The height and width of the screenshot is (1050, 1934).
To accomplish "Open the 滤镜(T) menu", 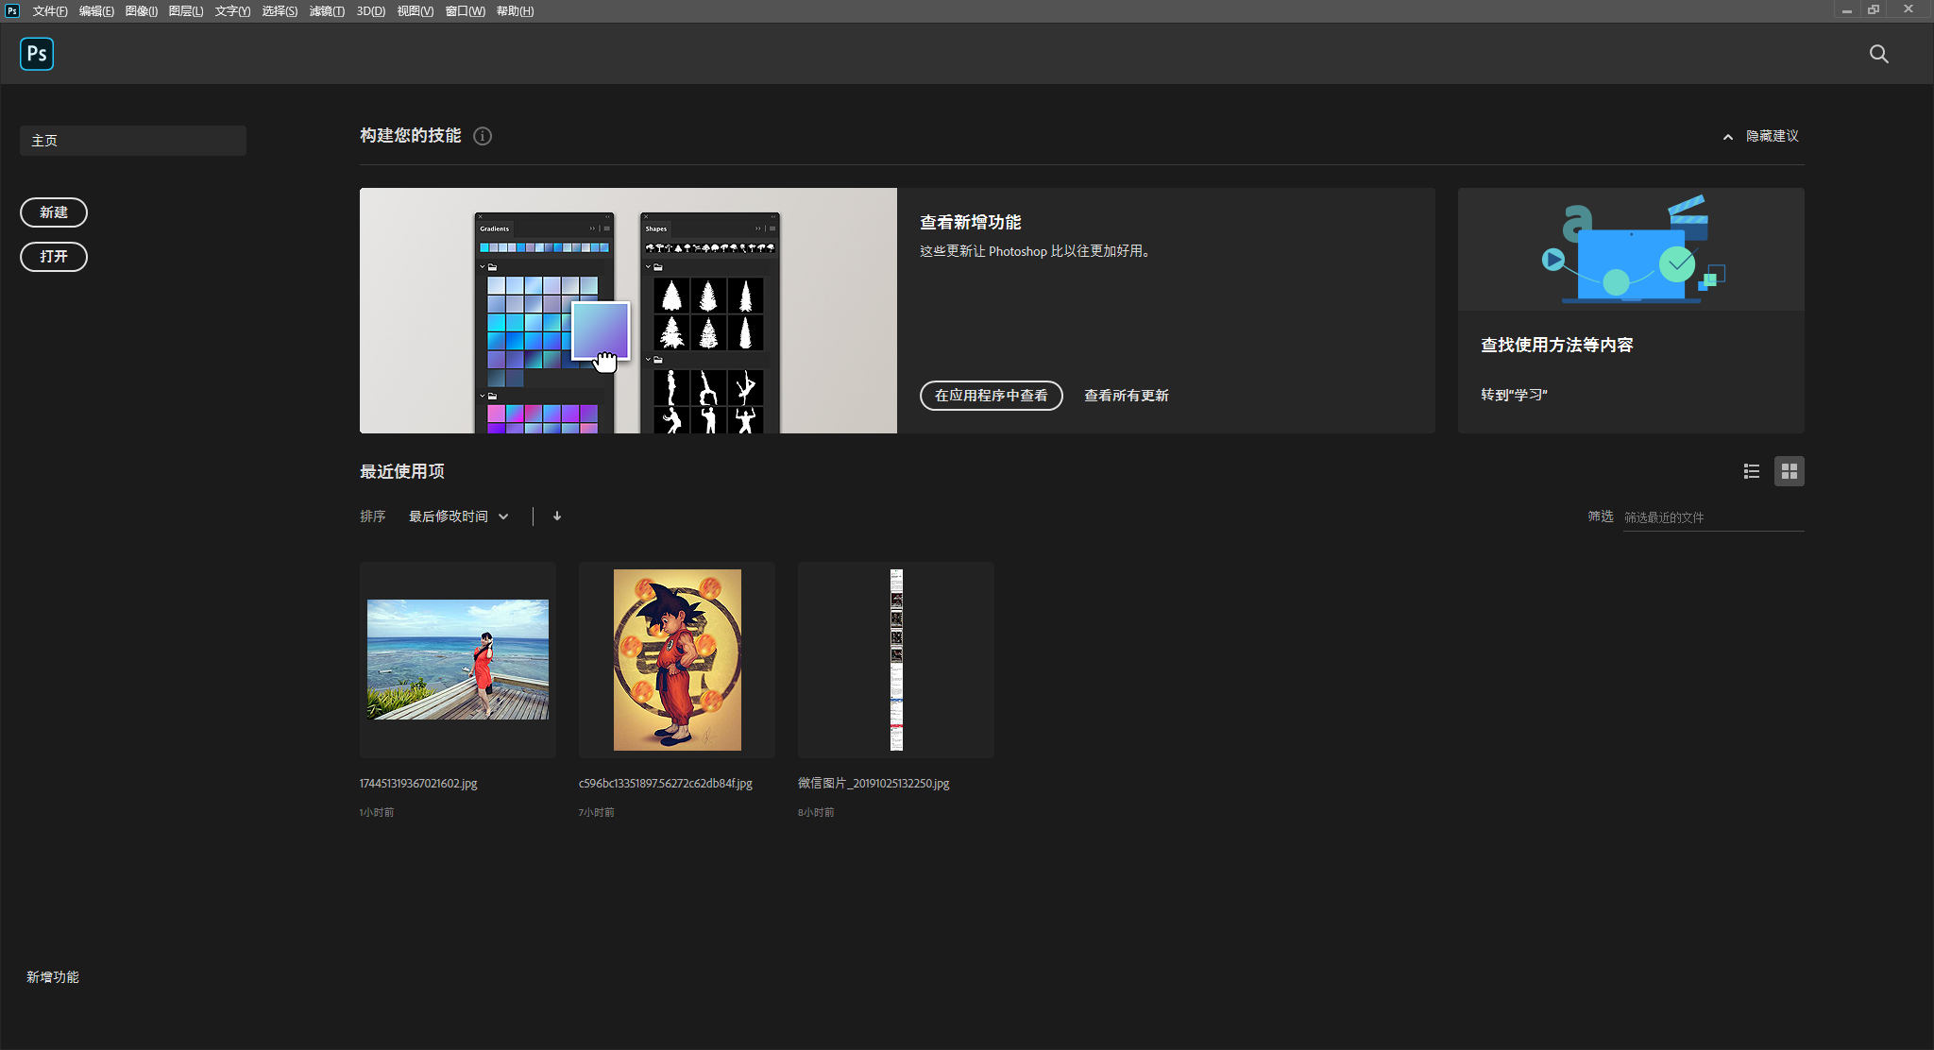I will point(327,11).
